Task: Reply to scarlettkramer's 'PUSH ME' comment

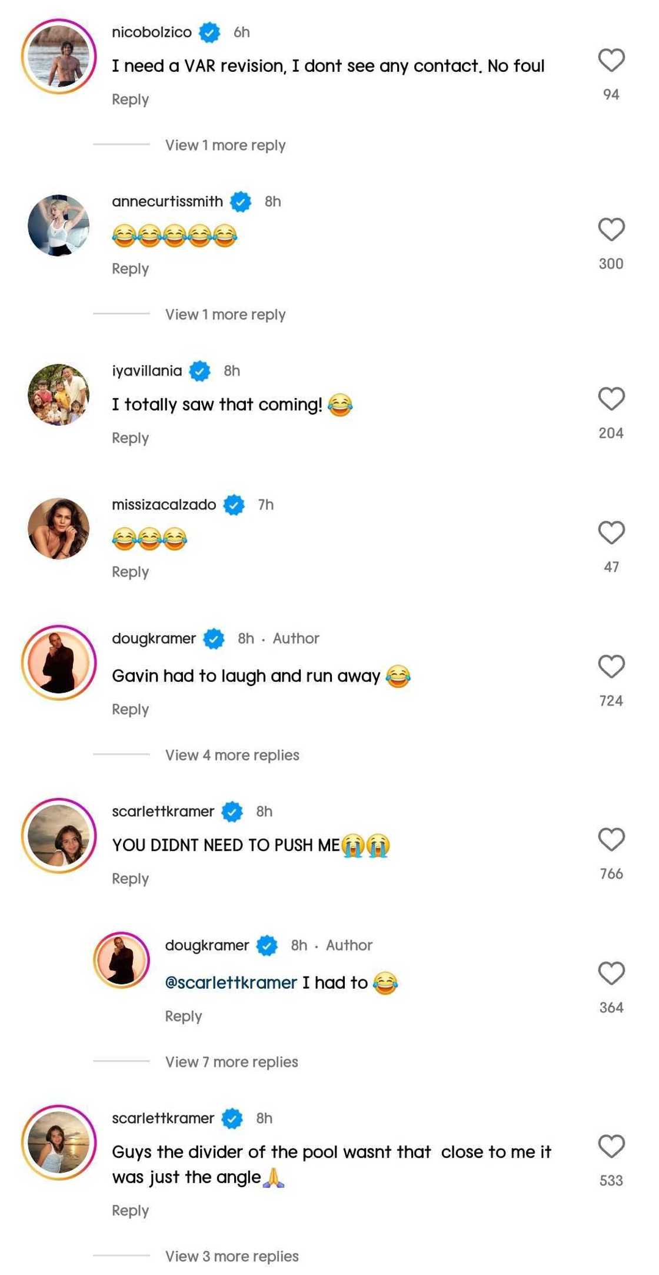Action: [x=130, y=879]
